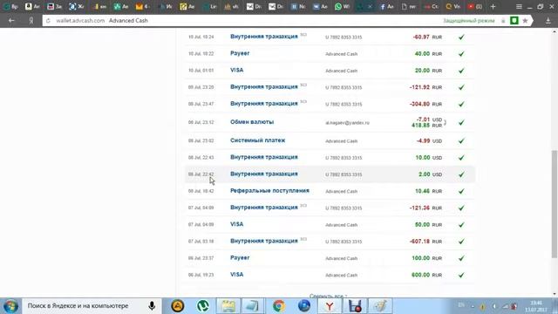Click the checkmark on the 600.00 RUR row
This screenshot has width=558, height=314.
point(461,275)
